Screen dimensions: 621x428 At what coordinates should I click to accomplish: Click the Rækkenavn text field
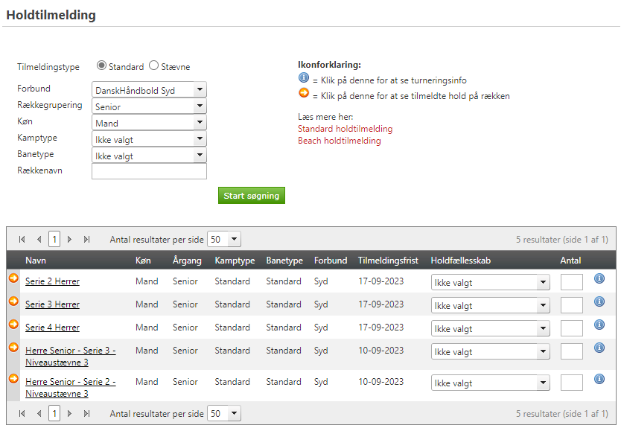coord(149,172)
